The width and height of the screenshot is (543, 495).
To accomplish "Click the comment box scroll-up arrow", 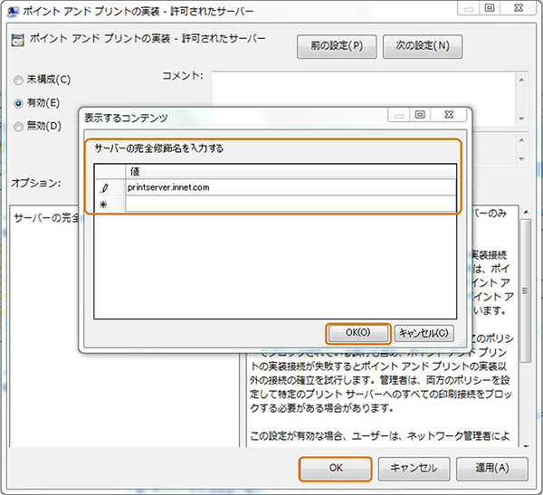I will pos(522,79).
